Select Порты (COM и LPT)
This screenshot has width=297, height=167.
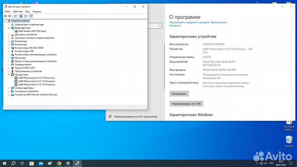tap(25, 68)
